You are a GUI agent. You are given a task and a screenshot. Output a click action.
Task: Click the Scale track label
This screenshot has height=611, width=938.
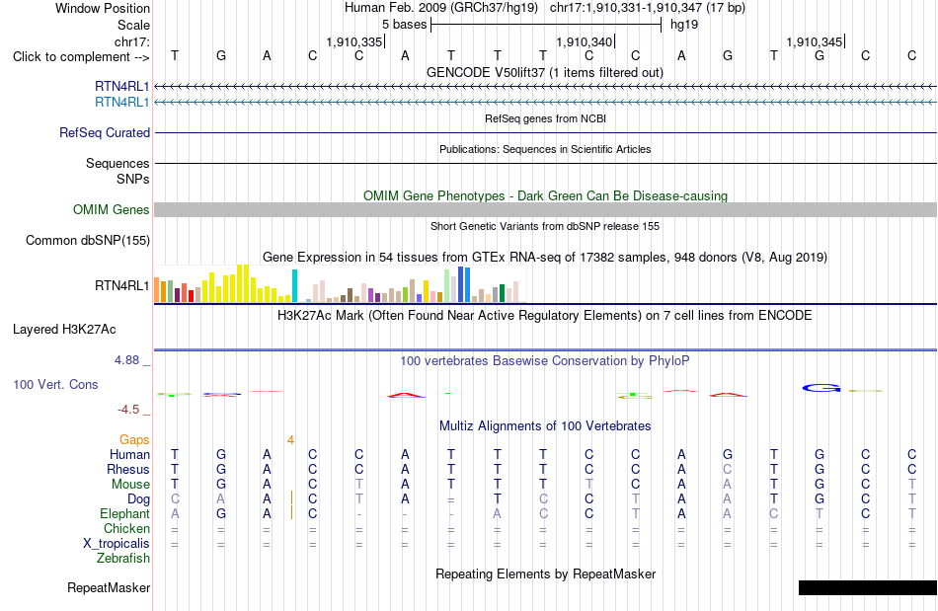pos(133,25)
